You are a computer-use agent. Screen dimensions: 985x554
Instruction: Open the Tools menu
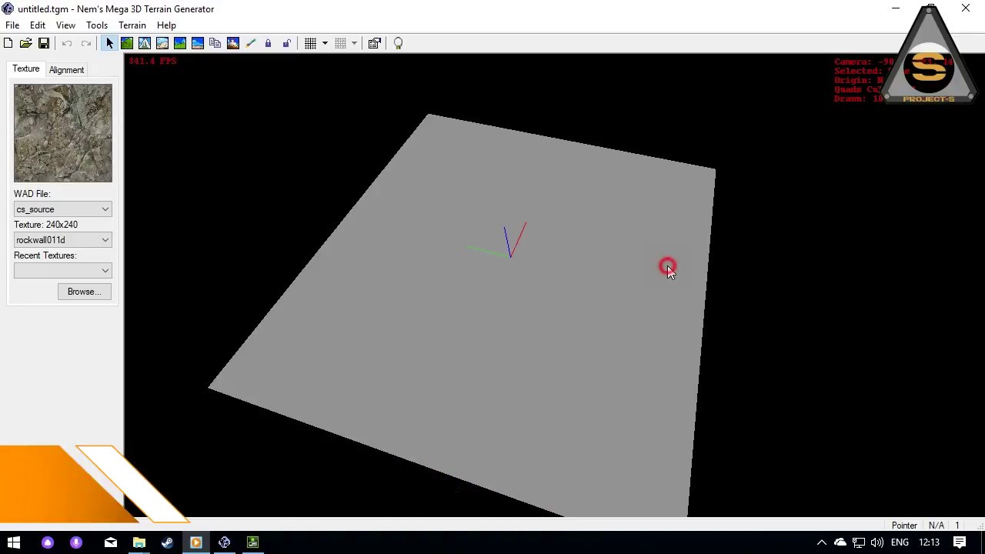coord(97,25)
